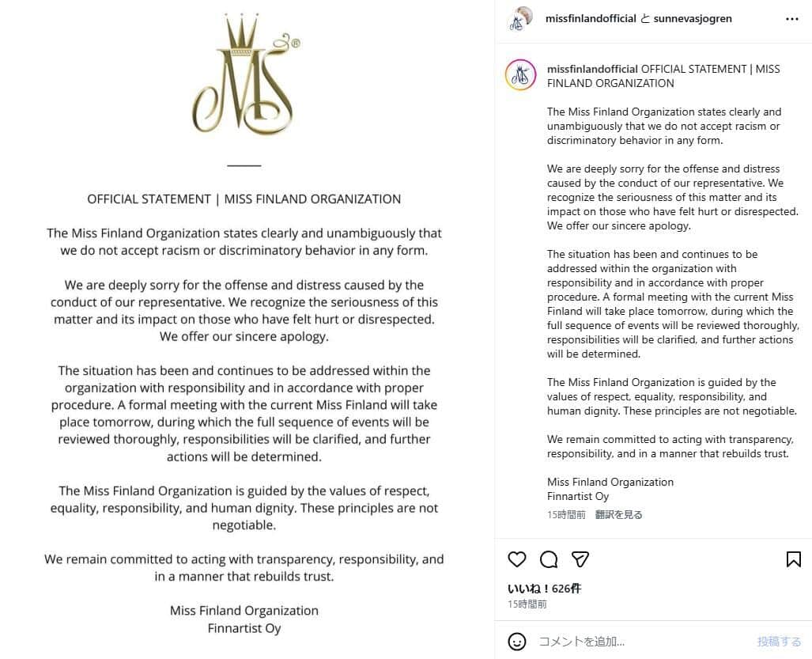Screen dimensions: 812x659
Task: Type in the コメントを追加 comment field
Action: tap(640, 641)
